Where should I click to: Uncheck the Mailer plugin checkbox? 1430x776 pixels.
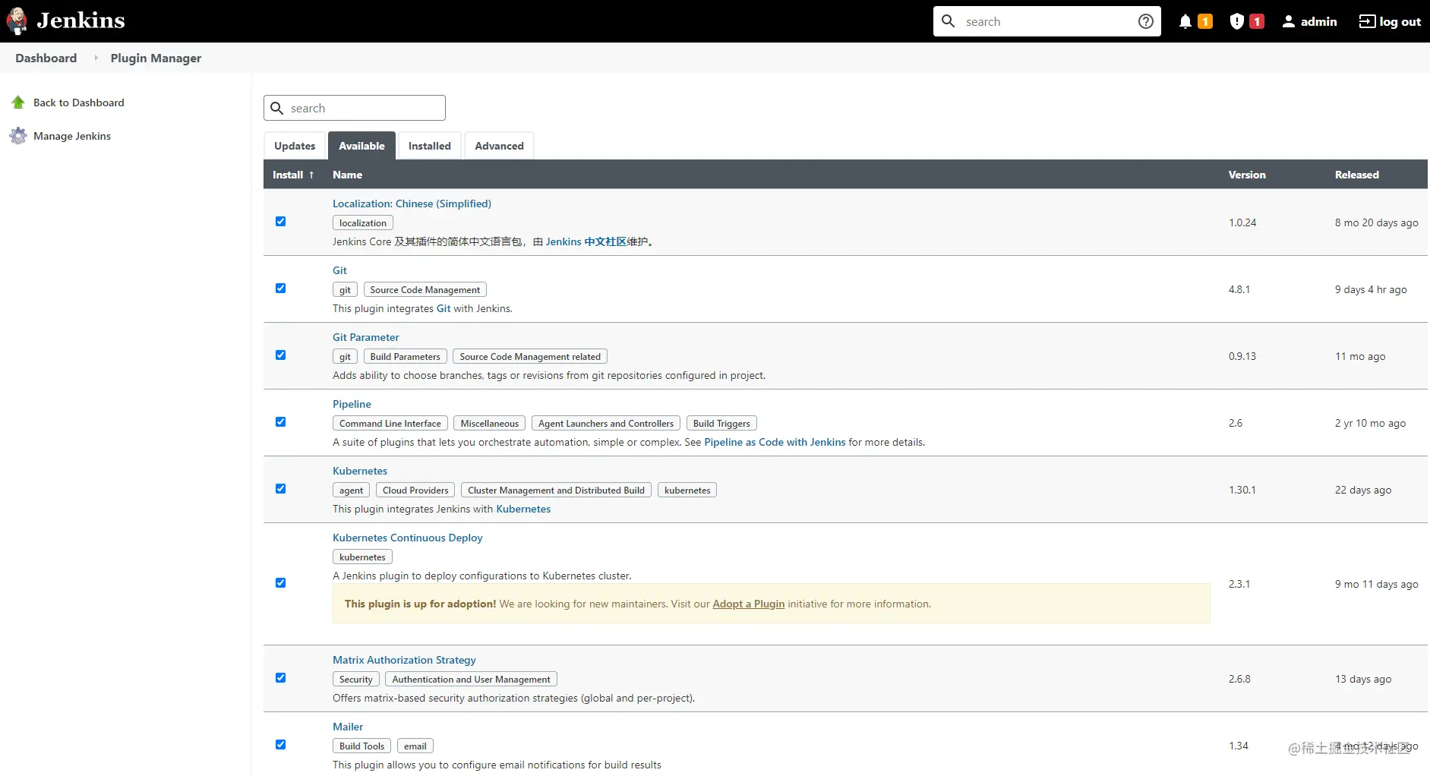(280, 745)
